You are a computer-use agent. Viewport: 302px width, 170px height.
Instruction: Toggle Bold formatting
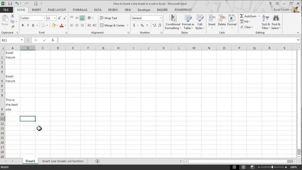click(x=23, y=25)
